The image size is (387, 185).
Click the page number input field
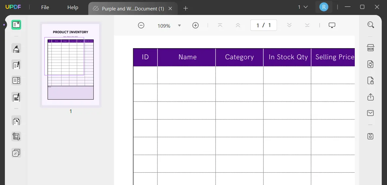[264, 25]
